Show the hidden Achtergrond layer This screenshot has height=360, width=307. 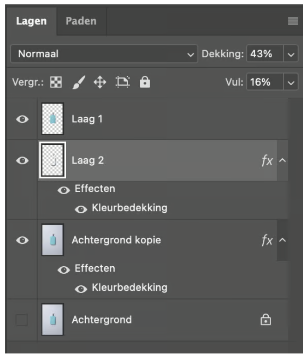point(22,320)
